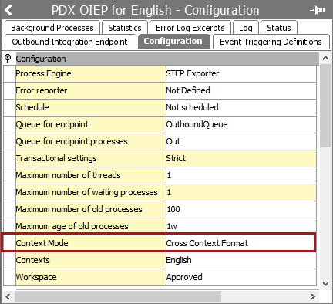333x304 pixels.
Task: Click the Configuration section pin marker icon
Action: 8,59
